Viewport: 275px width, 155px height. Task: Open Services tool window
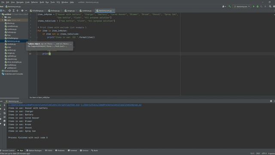coord(84,150)
